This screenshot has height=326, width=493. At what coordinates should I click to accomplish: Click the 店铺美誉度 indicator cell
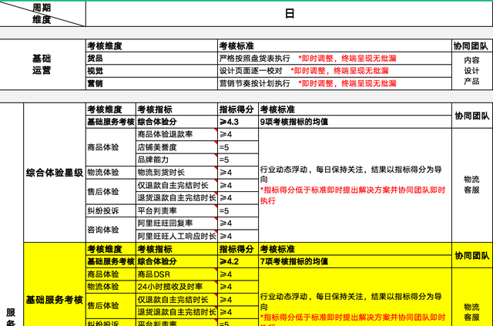(x=176, y=147)
